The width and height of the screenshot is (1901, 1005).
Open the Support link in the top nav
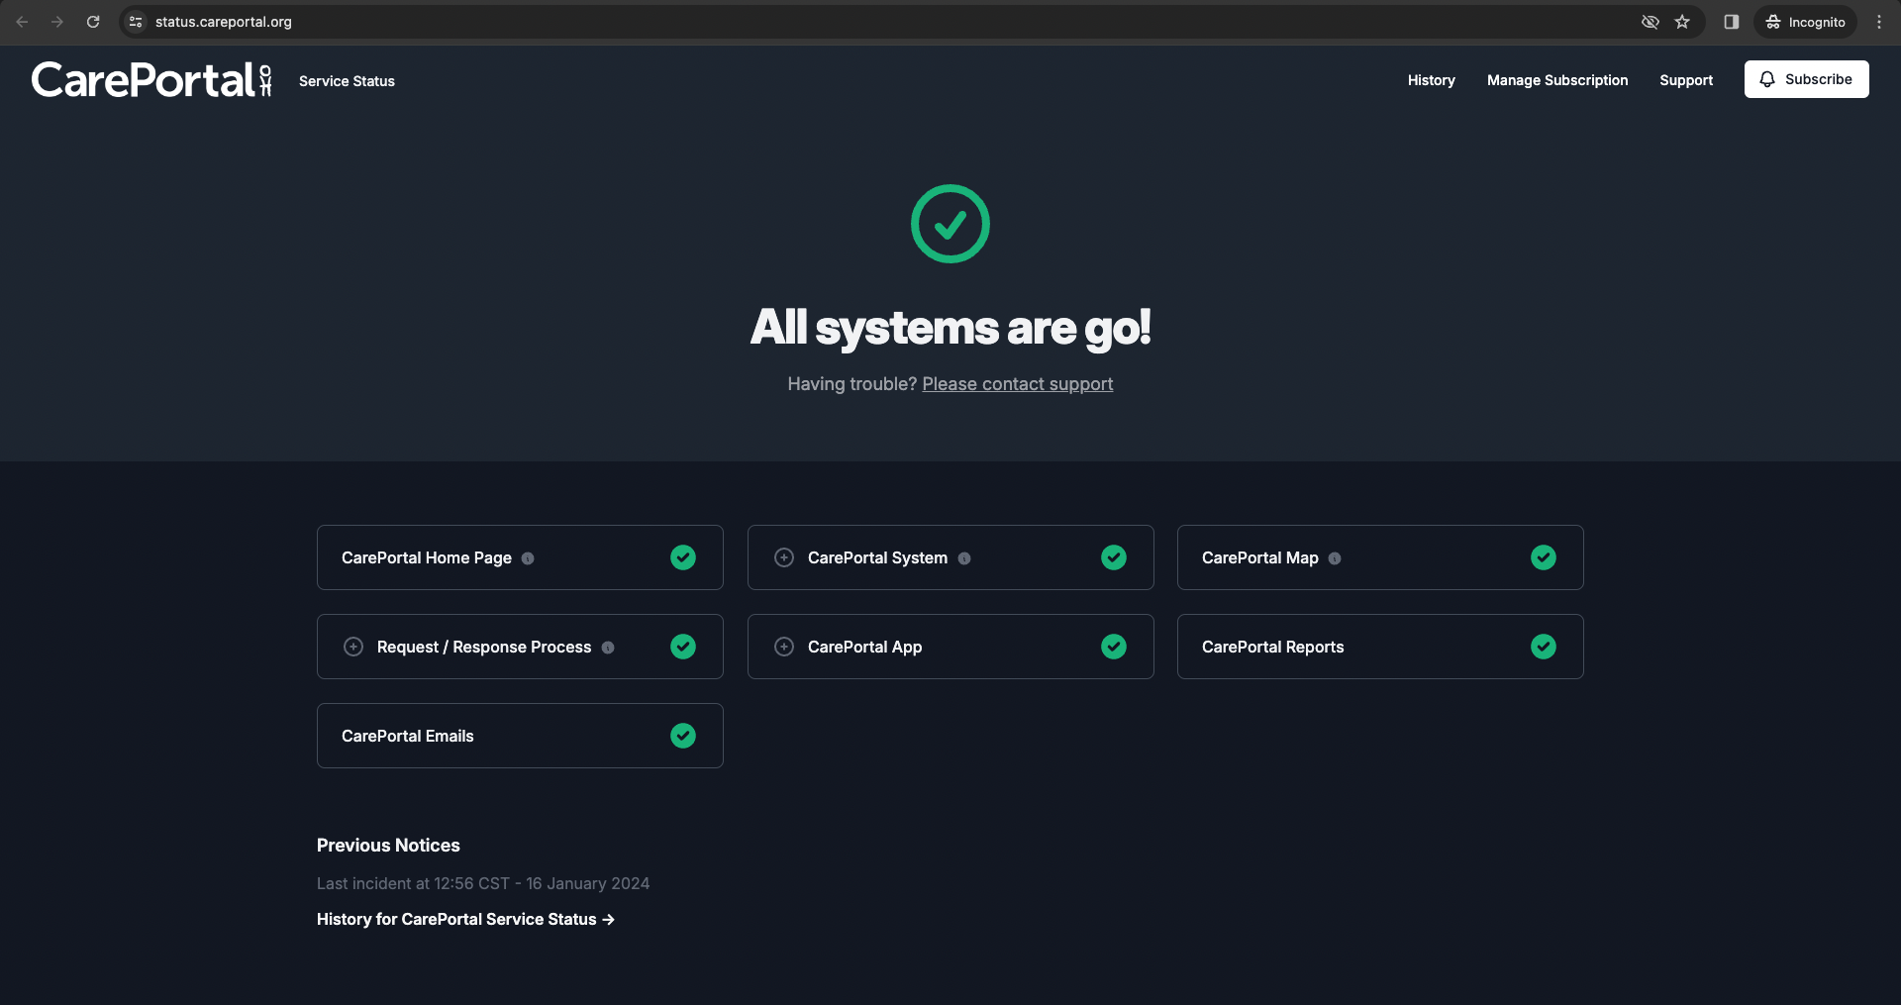coord(1686,80)
